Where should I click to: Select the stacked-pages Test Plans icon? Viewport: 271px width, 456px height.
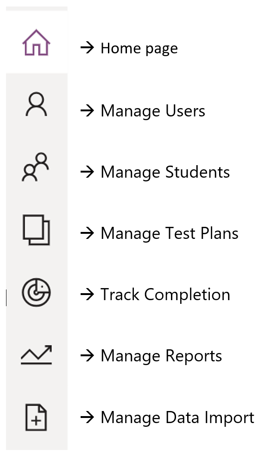point(36,230)
